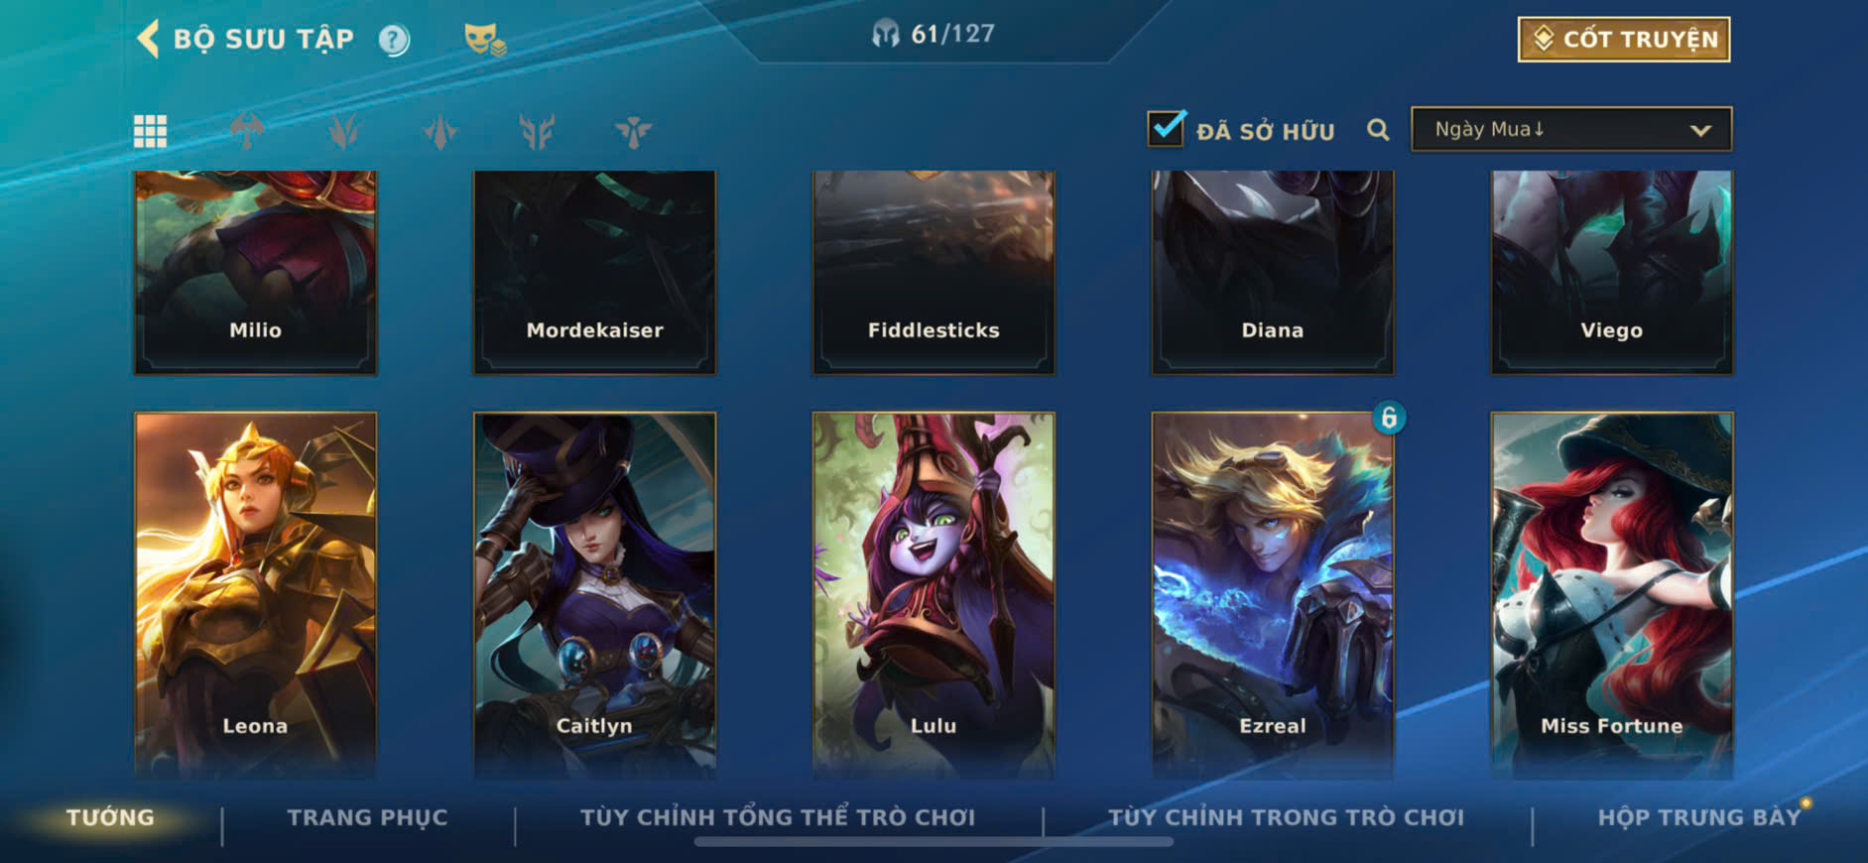This screenshot has width=1868, height=863.
Task: Open Tùy Chỉnh Tổng Thể Trò Chơi tab
Action: 778,817
